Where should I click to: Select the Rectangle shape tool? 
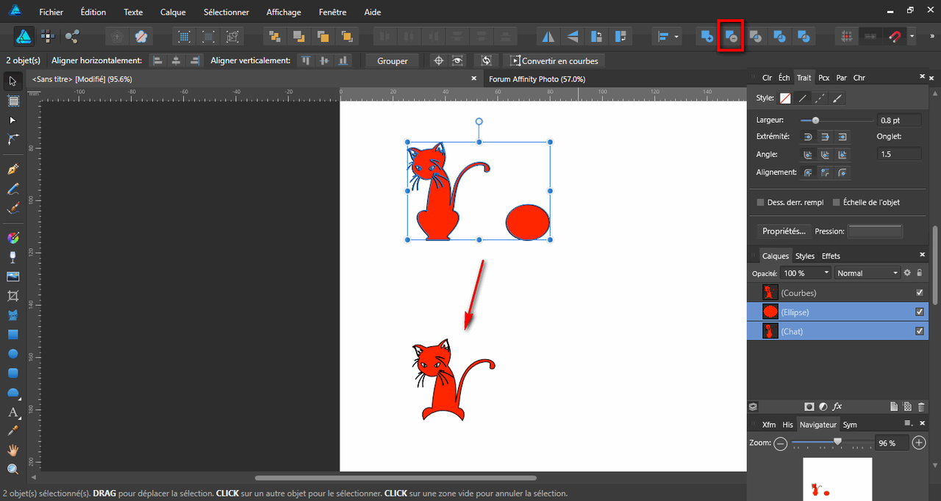click(12, 334)
